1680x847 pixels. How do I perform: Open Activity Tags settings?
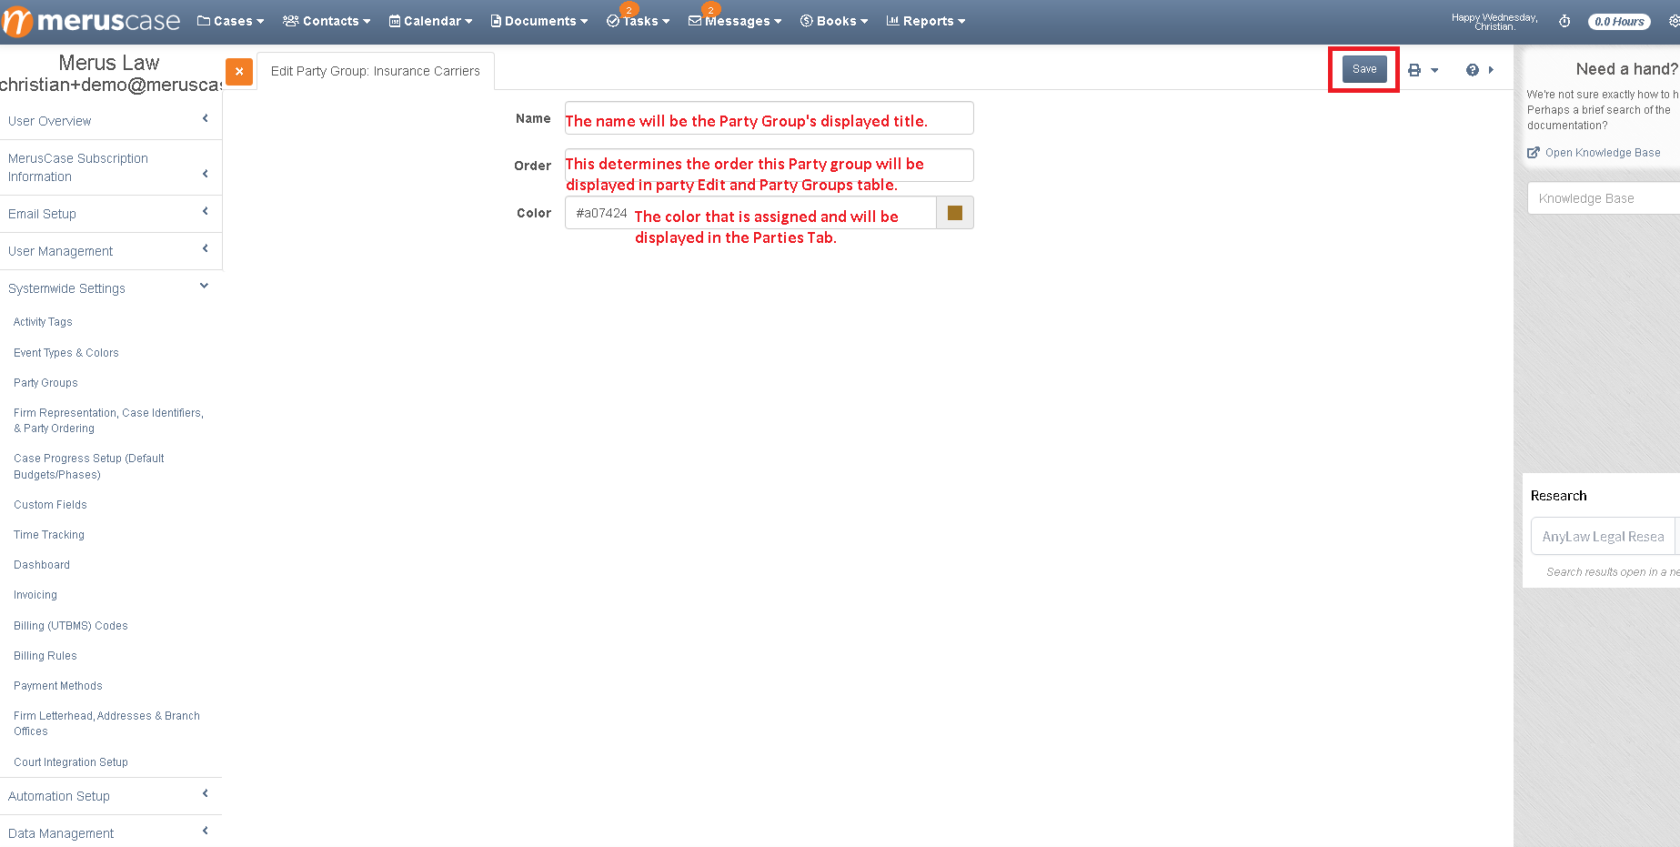[x=43, y=322]
